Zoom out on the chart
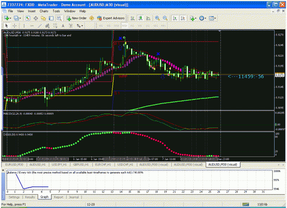 tap(165, 18)
